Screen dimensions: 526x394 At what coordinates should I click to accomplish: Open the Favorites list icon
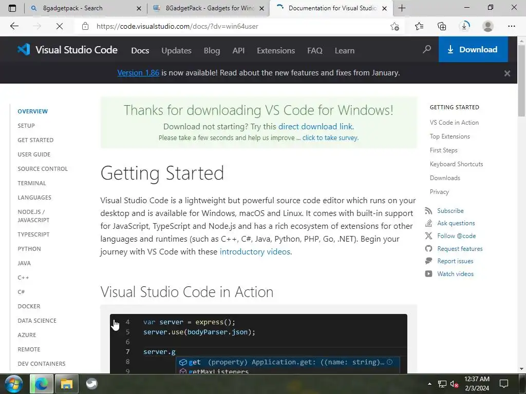tap(419, 26)
